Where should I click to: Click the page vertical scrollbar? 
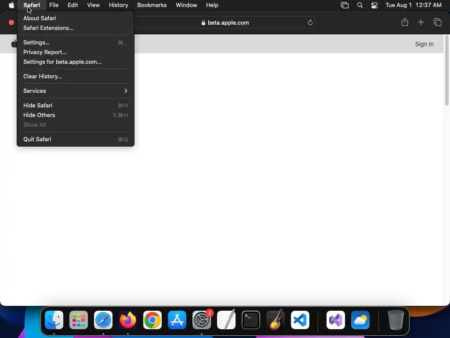point(446,71)
